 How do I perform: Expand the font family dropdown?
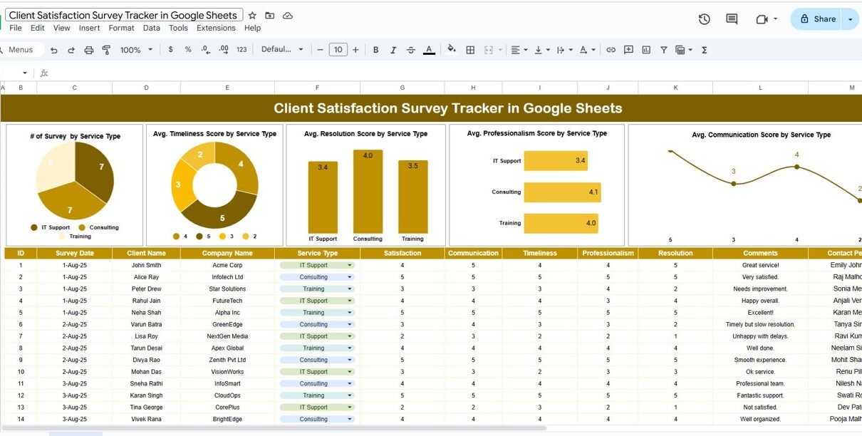coord(282,50)
